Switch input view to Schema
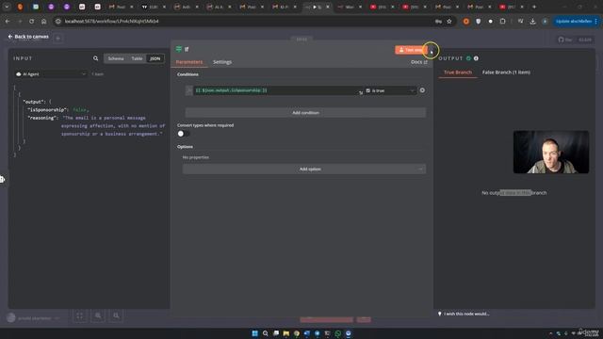 116,58
